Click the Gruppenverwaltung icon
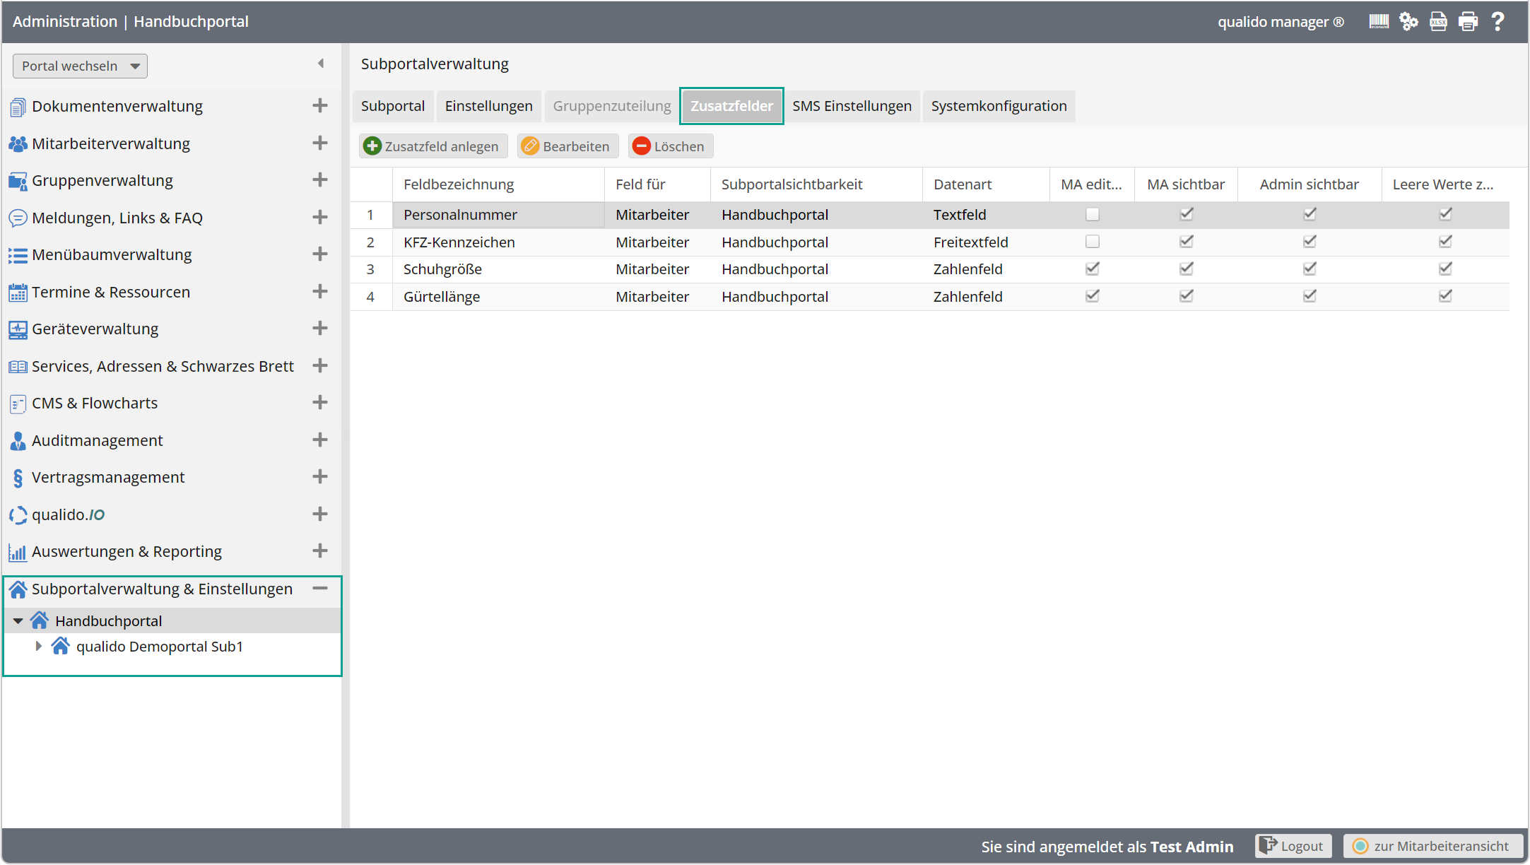The height and width of the screenshot is (865, 1530). tap(18, 181)
